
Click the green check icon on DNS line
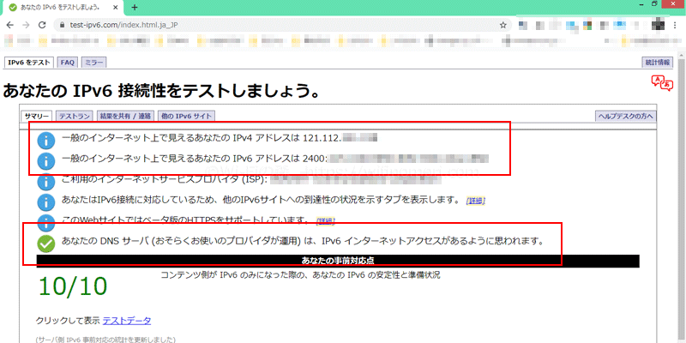[46, 244]
